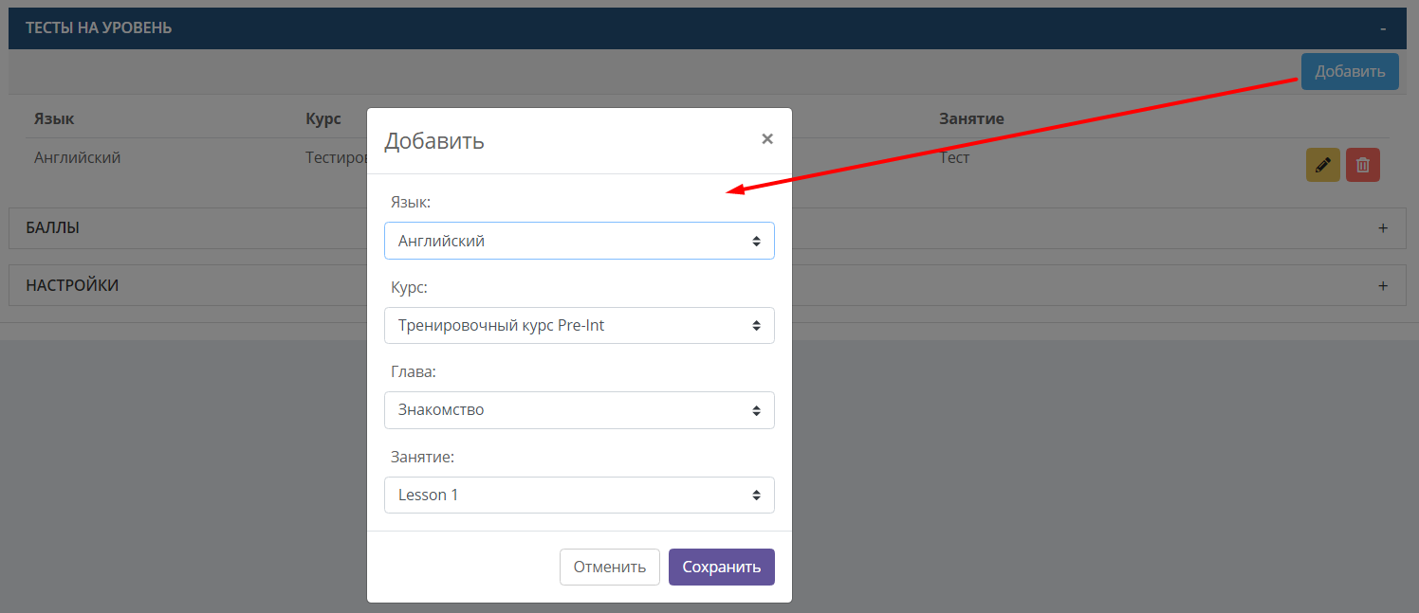This screenshot has height=613, width=1419.
Task: Click the Занятие column header
Action: 971,118
